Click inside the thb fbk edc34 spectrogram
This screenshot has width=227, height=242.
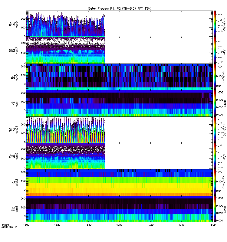coord(119,77)
